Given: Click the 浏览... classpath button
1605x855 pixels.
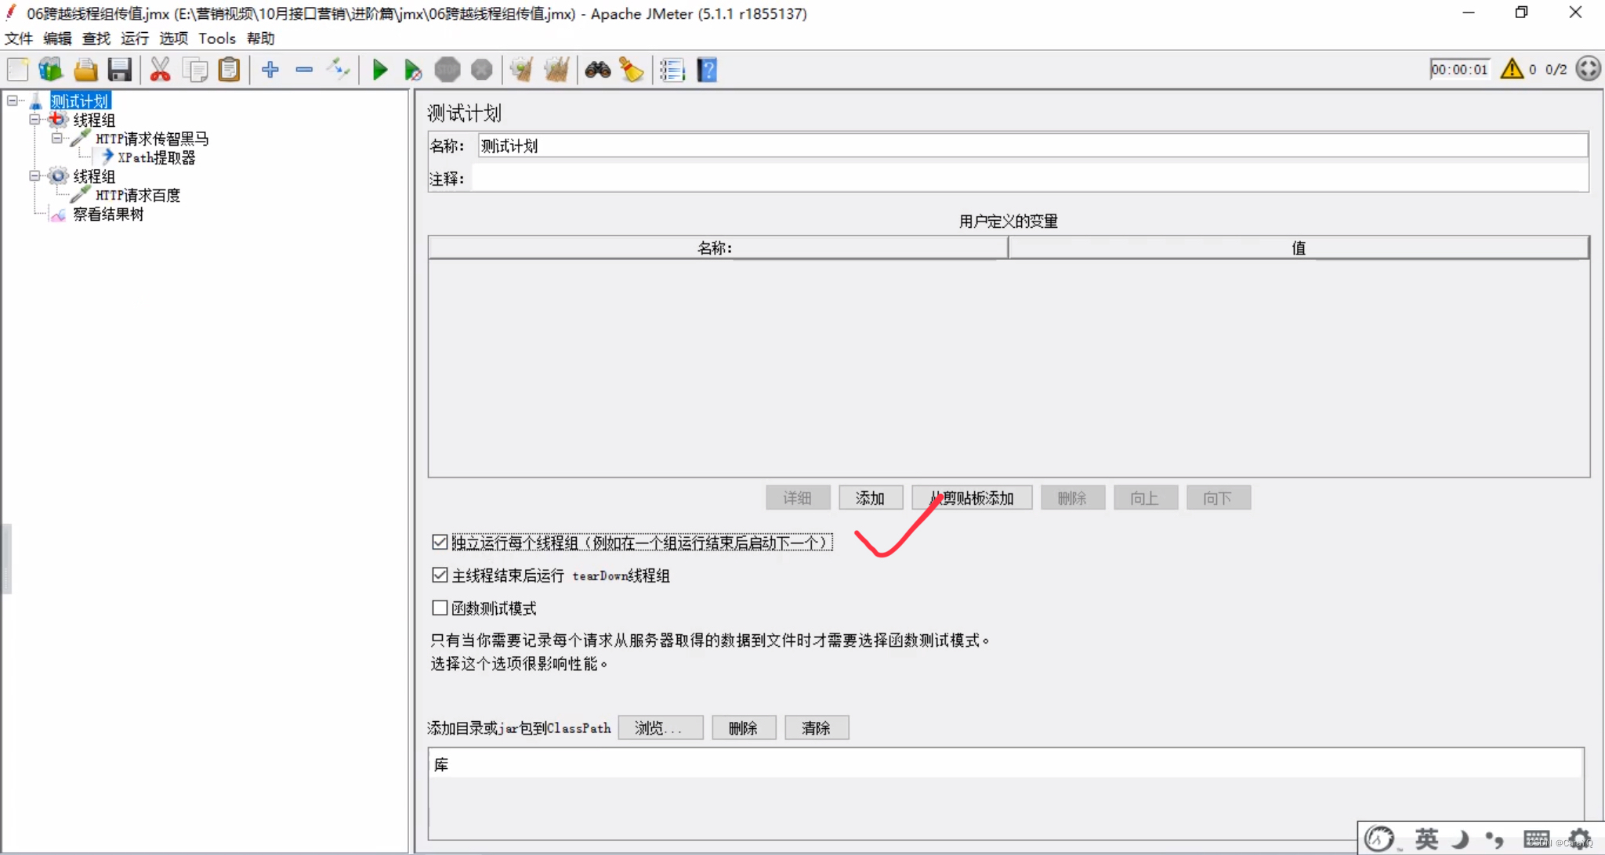Looking at the screenshot, I should 661,728.
